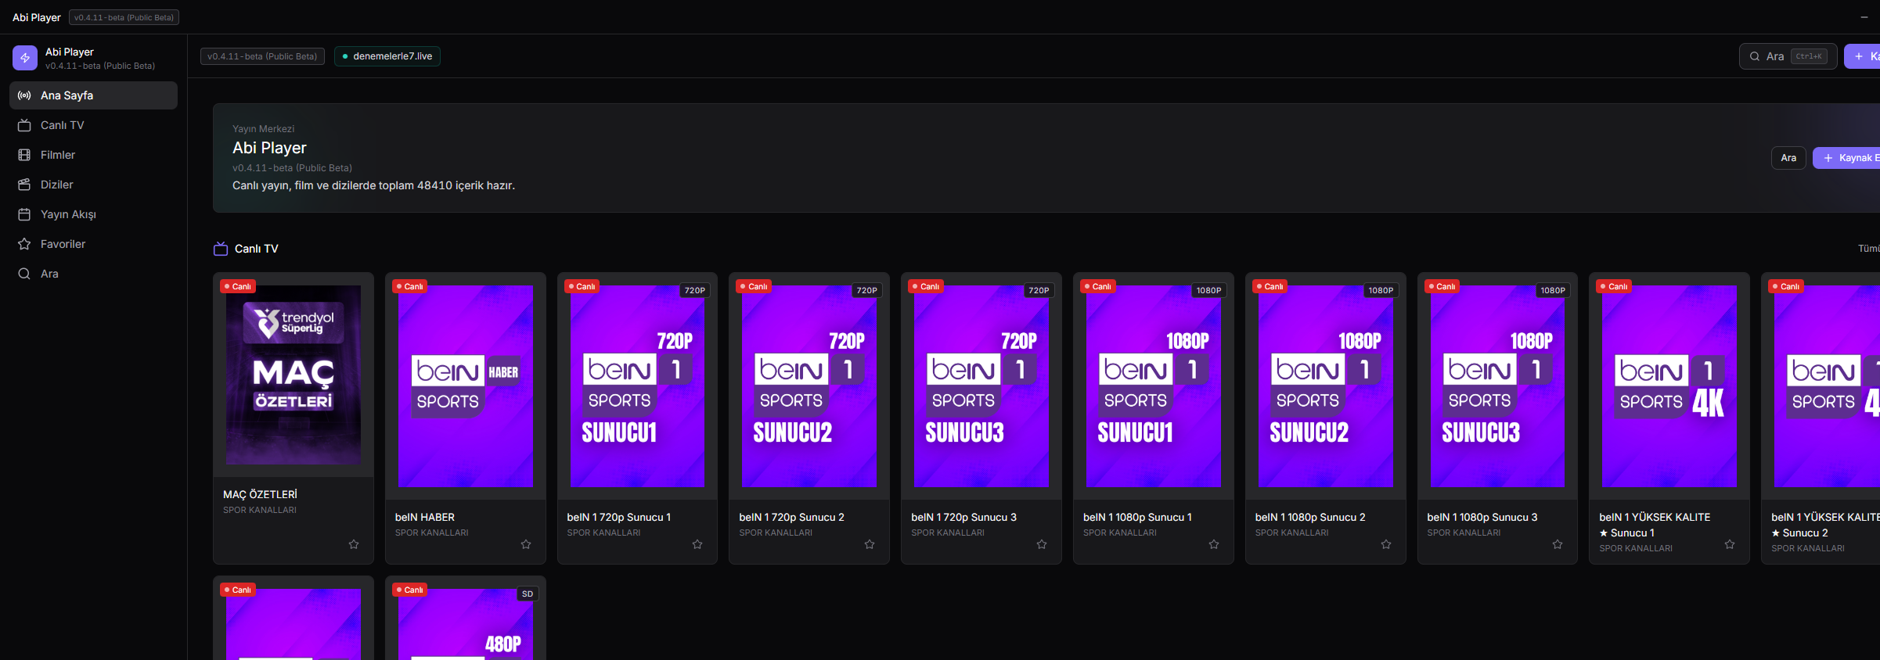This screenshot has height=660, width=1880.
Task: Open beIN 1 4K YÜKSEK KALİTE Sunucu 1 thumbnail
Action: pyautogui.click(x=1669, y=386)
